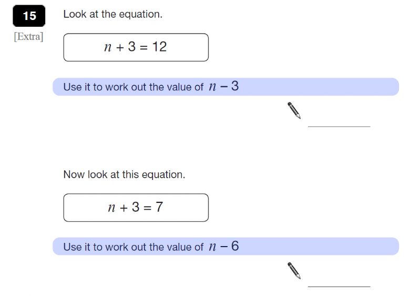Click the text 'Now look at this equation.'
Image resolution: width=410 pixels, height=296 pixels.
[x=124, y=175]
